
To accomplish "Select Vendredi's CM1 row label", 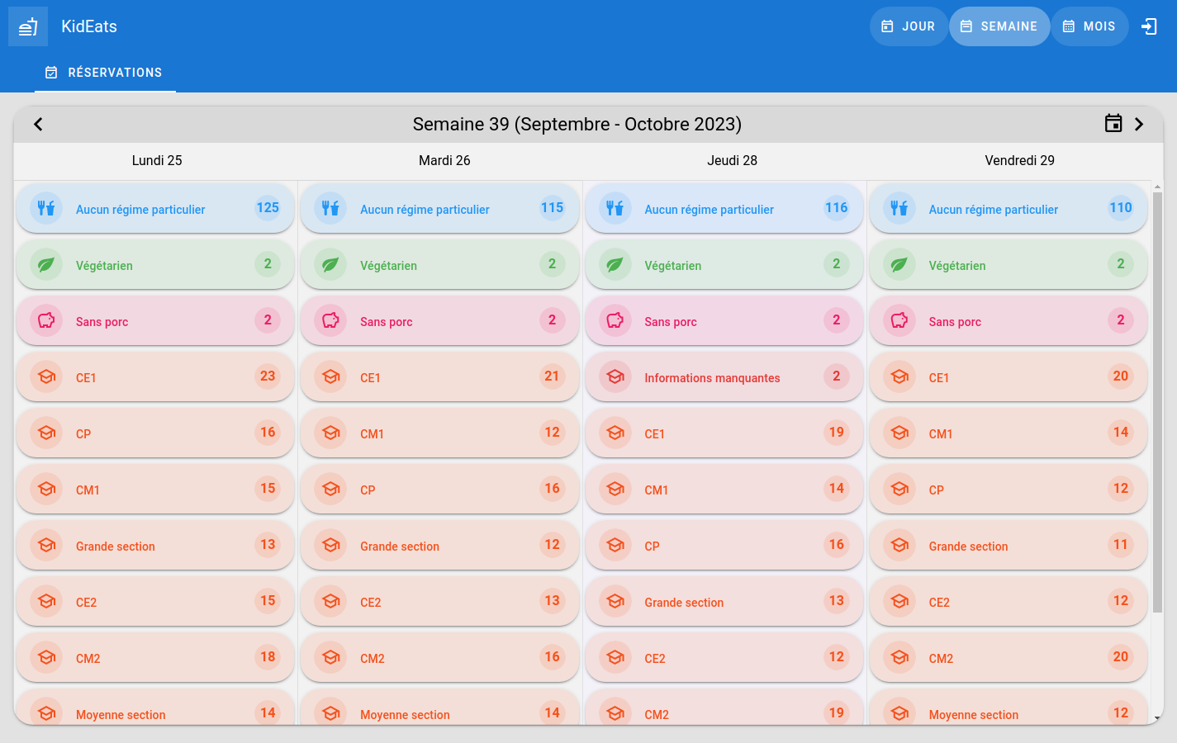I will tap(941, 434).
